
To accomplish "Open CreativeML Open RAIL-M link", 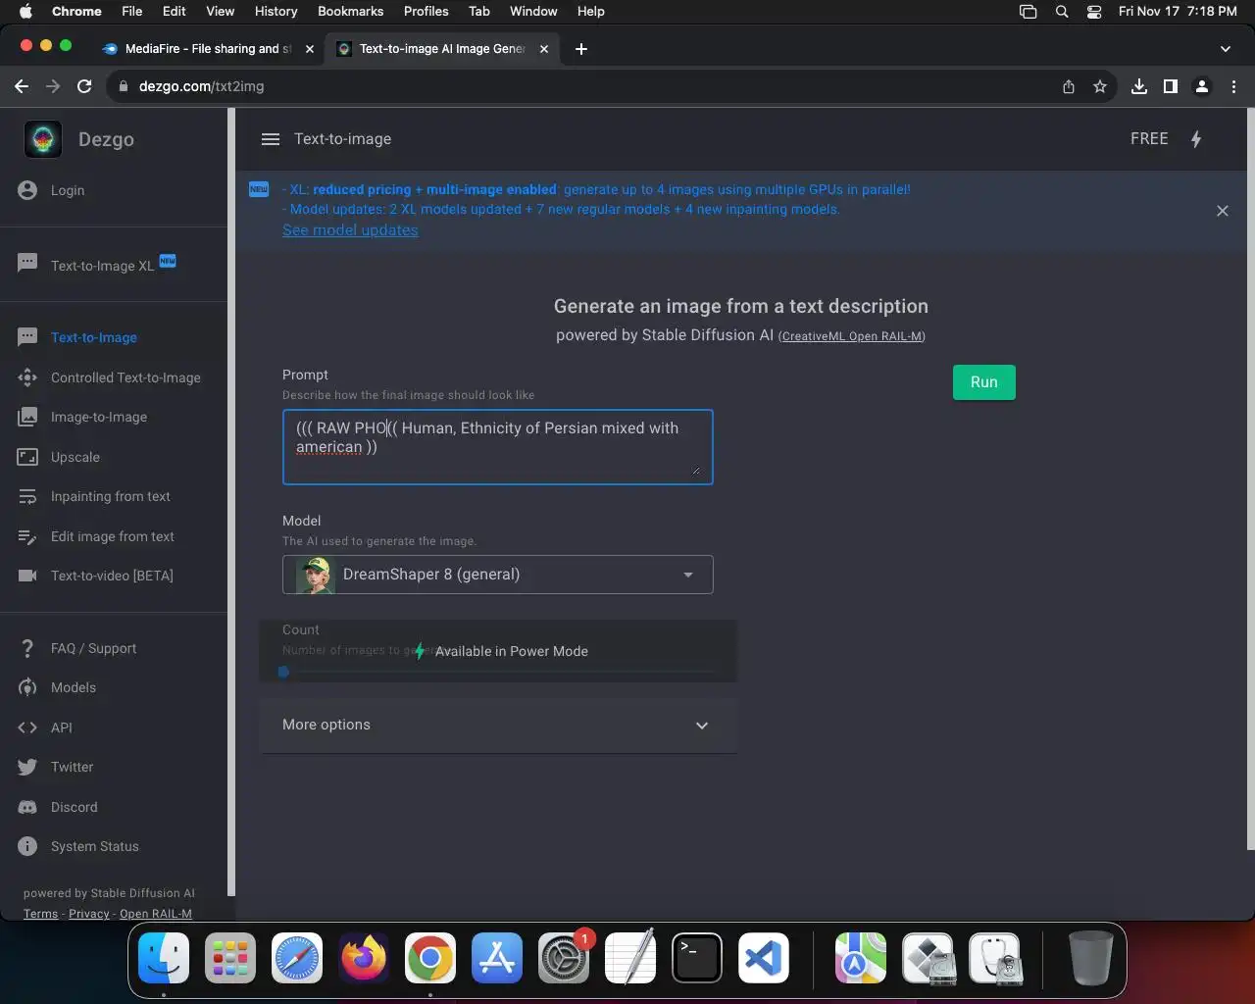I will pyautogui.click(x=852, y=336).
